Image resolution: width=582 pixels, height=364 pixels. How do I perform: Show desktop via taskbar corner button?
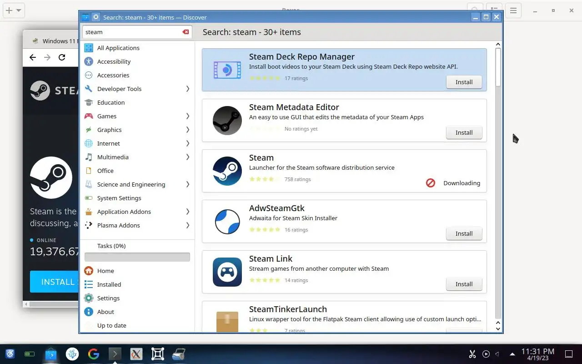[x=569, y=354]
